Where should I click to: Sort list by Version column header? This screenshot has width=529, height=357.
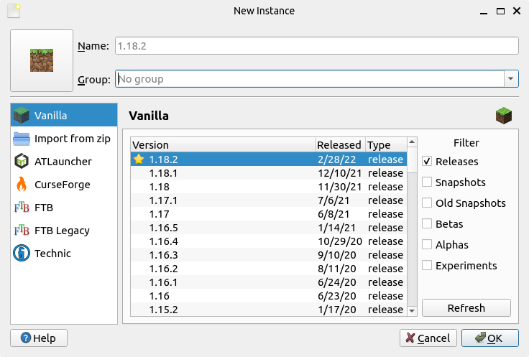pos(222,145)
